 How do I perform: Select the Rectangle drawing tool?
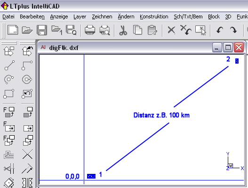[9, 93]
